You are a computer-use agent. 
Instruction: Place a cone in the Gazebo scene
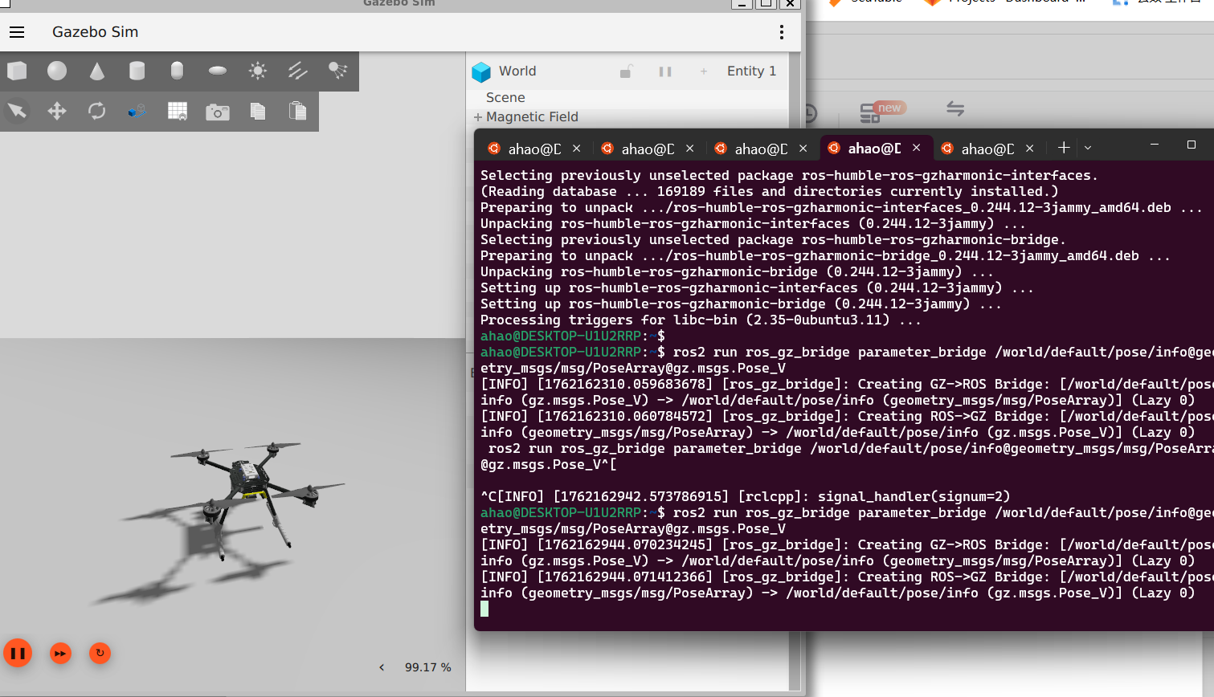(x=96, y=71)
